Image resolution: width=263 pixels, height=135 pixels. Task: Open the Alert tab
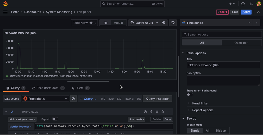81,88
